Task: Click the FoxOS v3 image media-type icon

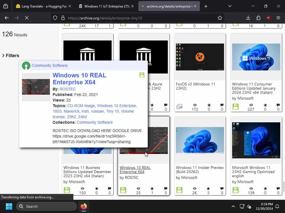Action: click(180, 106)
